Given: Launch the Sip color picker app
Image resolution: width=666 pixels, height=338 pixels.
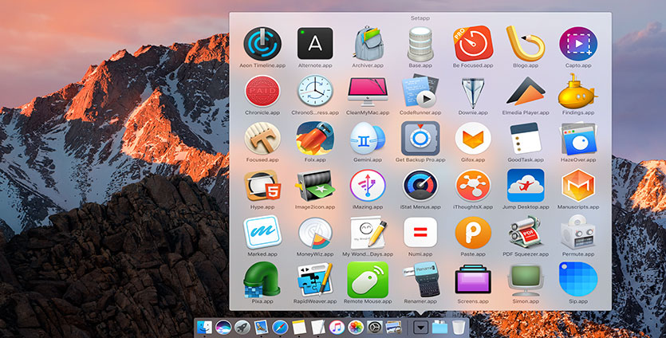Looking at the screenshot, I should [578, 280].
